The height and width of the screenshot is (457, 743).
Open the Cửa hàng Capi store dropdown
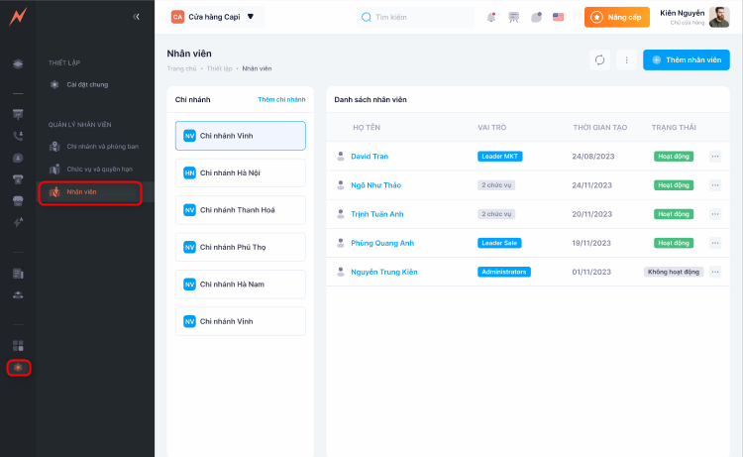(213, 17)
